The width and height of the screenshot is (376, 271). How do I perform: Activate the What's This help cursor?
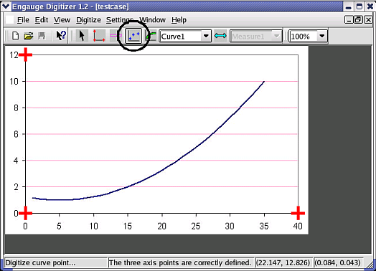click(x=61, y=36)
